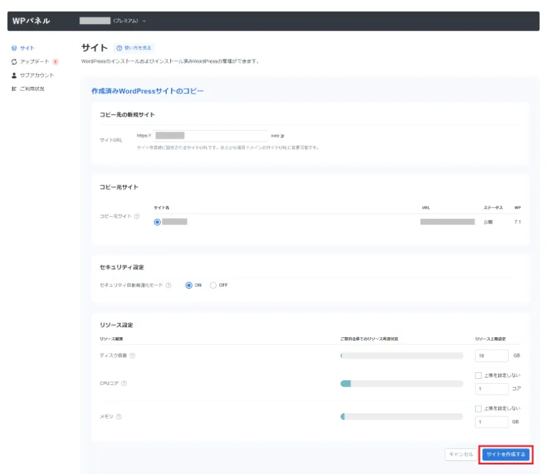Check 上限を設定しない for CPUコア
This screenshot has height=474, width=547.
pos(478,376)
